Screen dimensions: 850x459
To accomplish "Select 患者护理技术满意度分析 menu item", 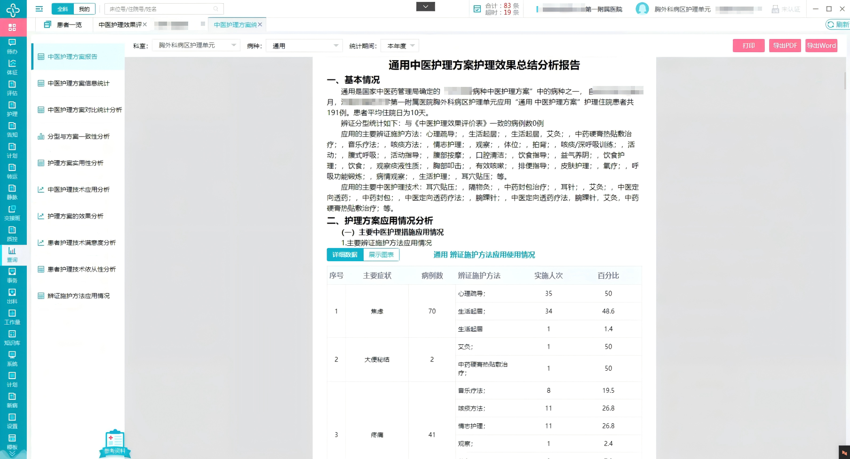I will [78, 243].
